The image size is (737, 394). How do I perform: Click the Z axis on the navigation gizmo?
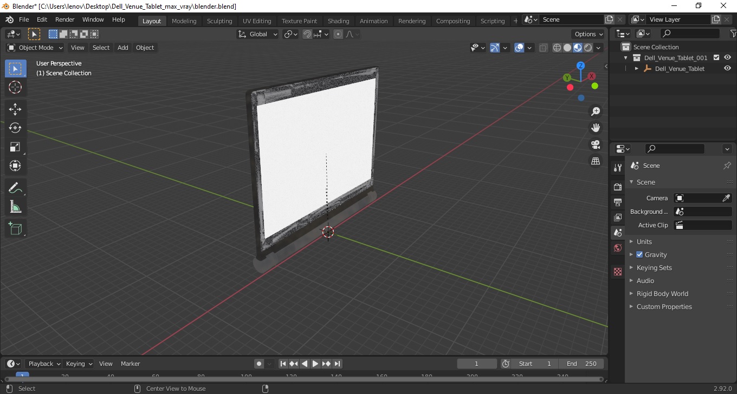click(580, 65)
